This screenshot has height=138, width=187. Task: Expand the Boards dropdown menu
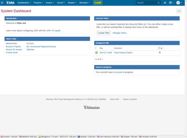(x=72, y=3)
